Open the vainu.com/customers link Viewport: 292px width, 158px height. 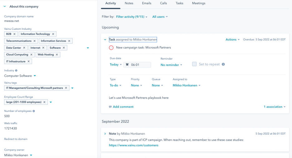[134, 145]
